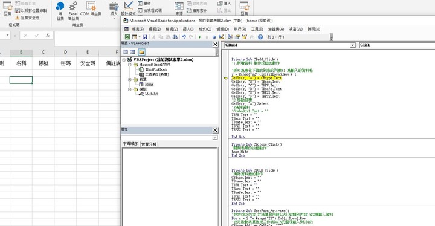
Task: Click the highlighted Cells(r, "A") code line
Action: [257, 78]
